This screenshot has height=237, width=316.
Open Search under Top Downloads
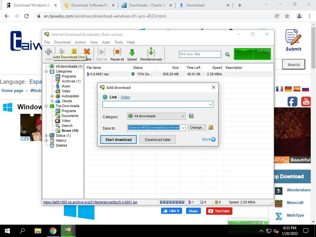67,126
